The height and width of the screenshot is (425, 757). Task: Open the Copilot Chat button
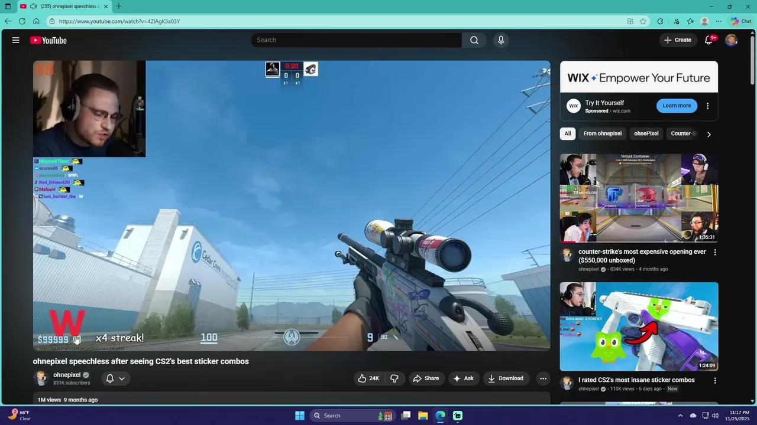tap(740, 21)
